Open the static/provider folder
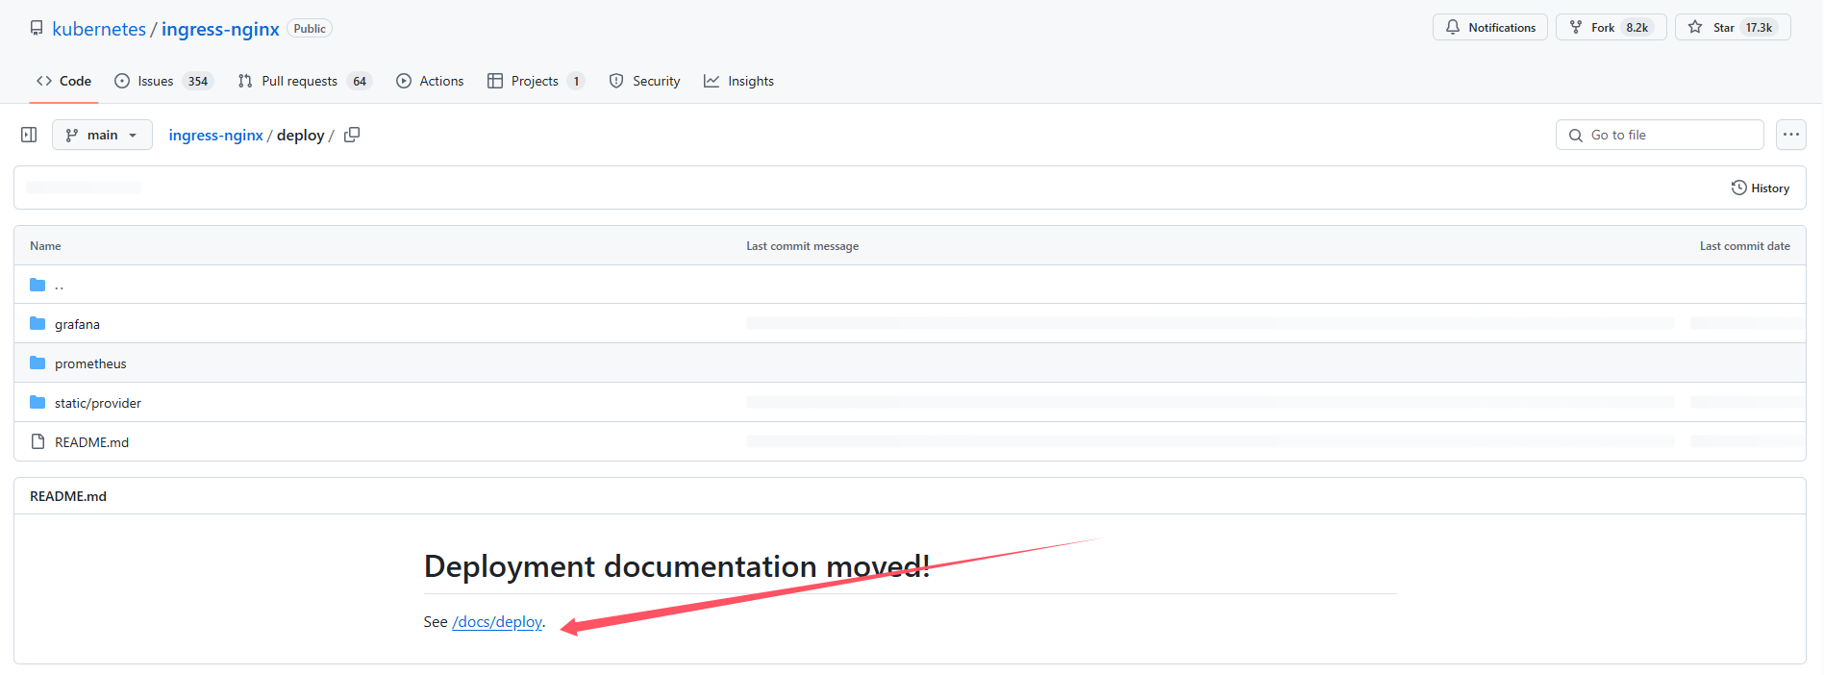 98,403
